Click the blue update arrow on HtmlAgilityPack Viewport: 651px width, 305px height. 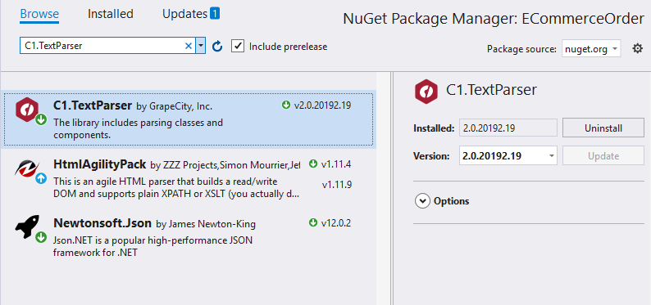(x=41, y=178)
